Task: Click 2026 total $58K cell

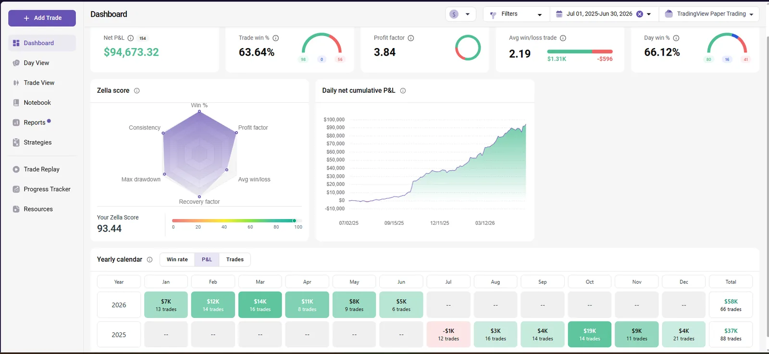Action: coord(731,305)
